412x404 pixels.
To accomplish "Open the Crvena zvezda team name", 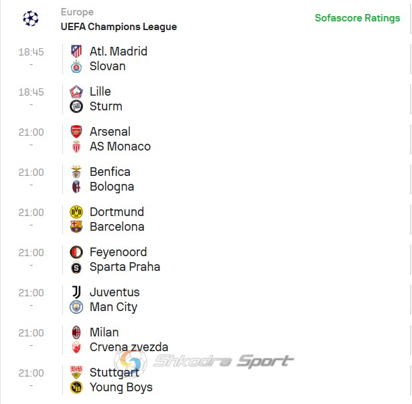I will 129,347.
